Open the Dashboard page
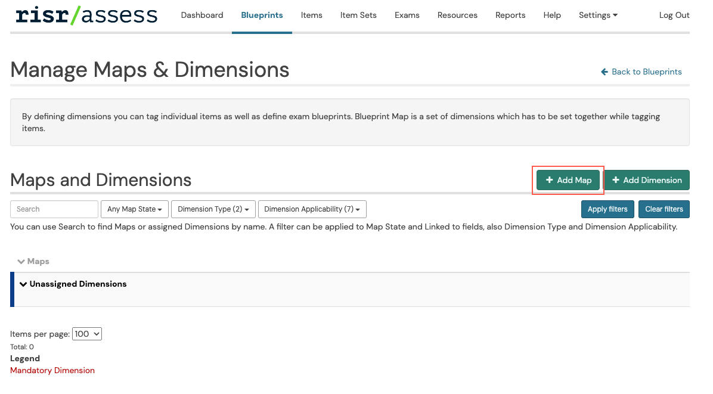Viewport: 713px width, 394px height. 202,15
